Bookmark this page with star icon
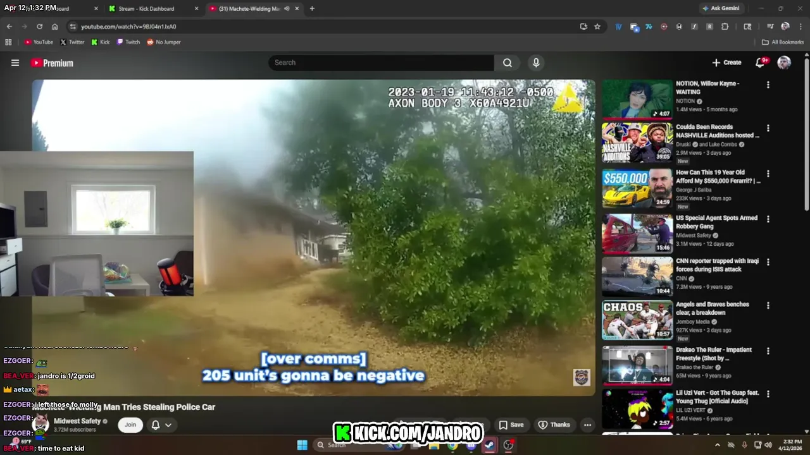810x455 pixels. [597, 27]
